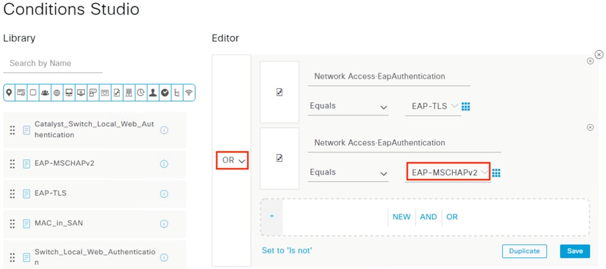Filter library by linked document icon
This screenshot has width=606, height=269.
[117, 93]
